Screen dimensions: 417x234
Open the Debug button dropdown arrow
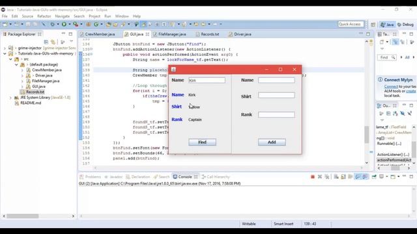point(58,24)
